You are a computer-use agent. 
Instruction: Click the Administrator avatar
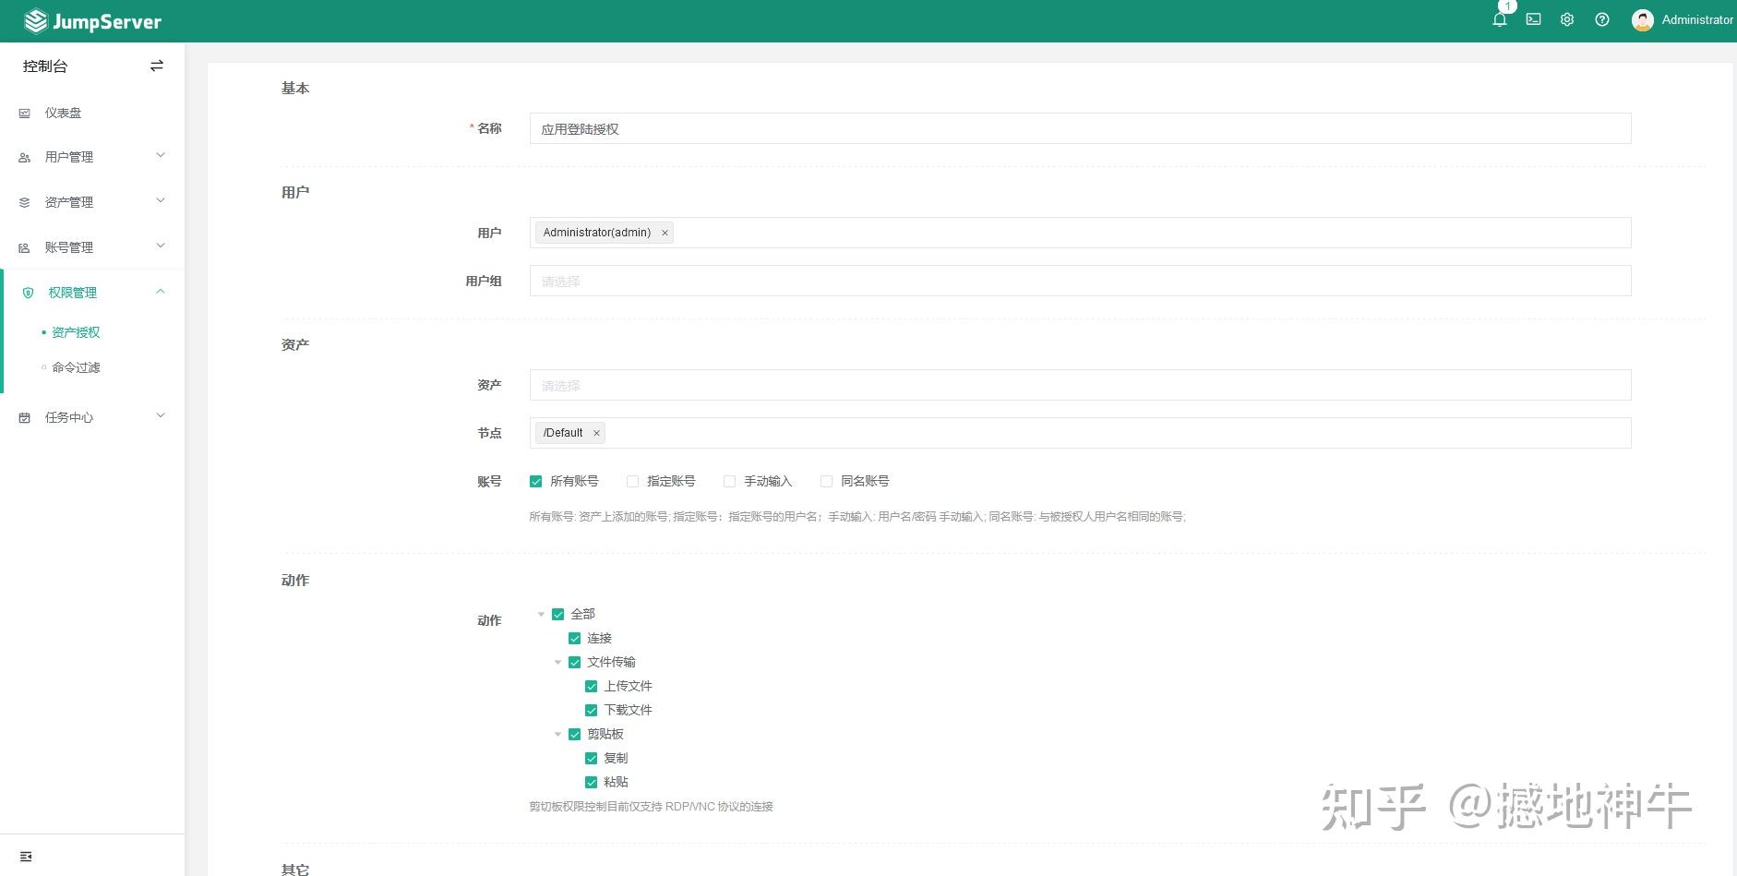point(1642,19)
